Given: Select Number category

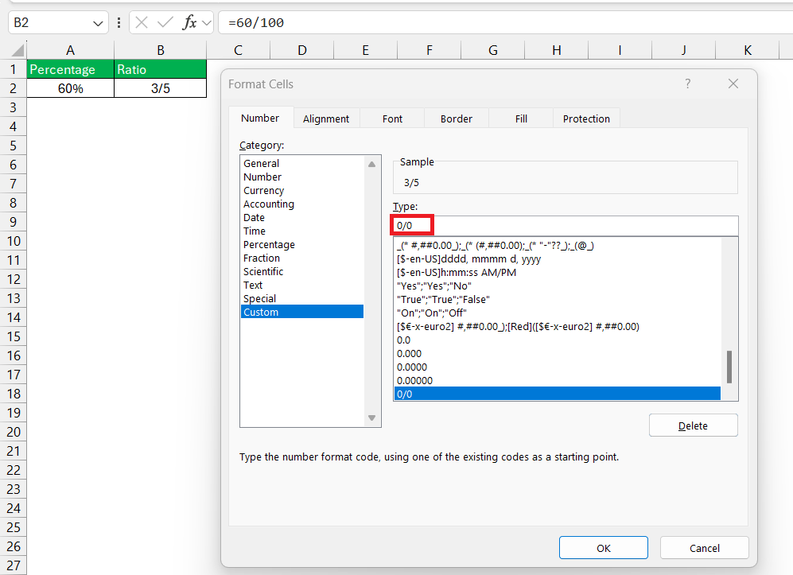Looking at the screenshot, I should [x=302, y=177].
